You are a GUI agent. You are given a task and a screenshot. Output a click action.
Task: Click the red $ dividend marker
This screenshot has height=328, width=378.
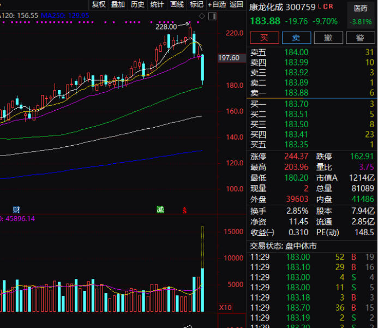[x=184, y=210]
